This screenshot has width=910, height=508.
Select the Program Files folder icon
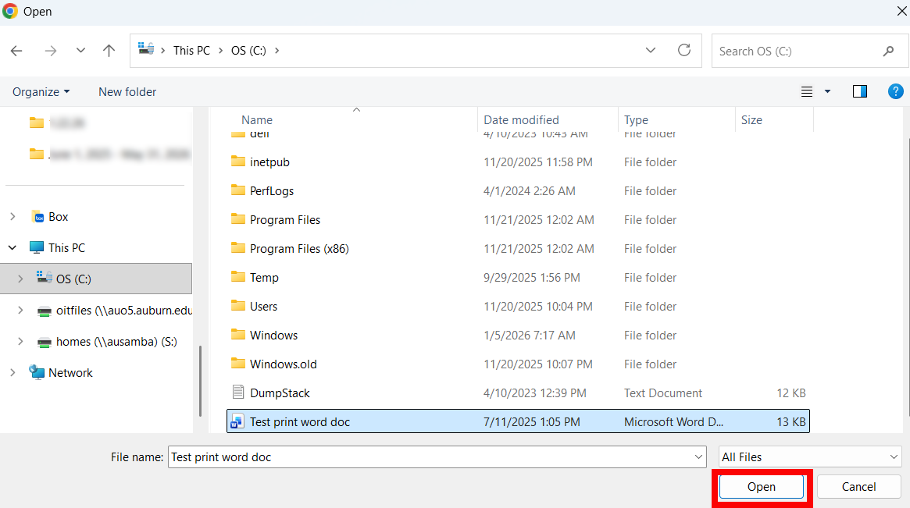click(x=238, y=219)
